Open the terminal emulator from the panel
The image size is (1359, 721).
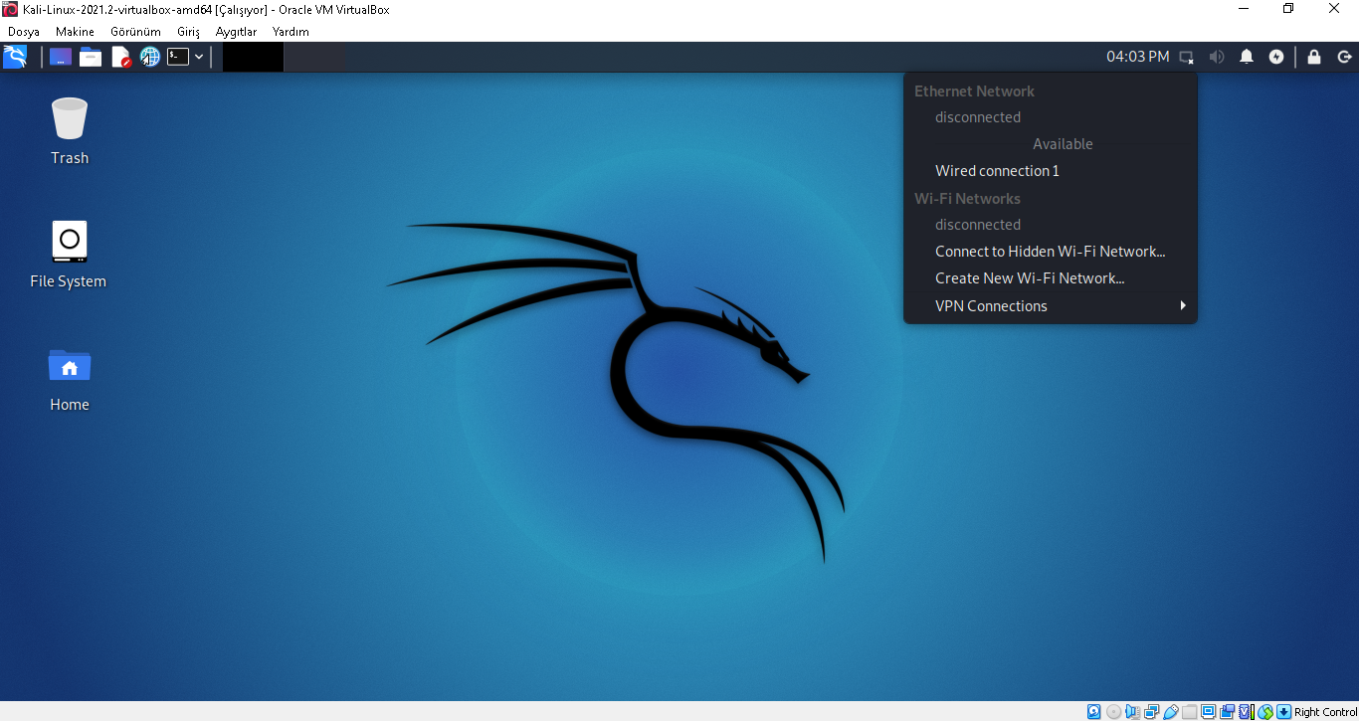(178, 57)
